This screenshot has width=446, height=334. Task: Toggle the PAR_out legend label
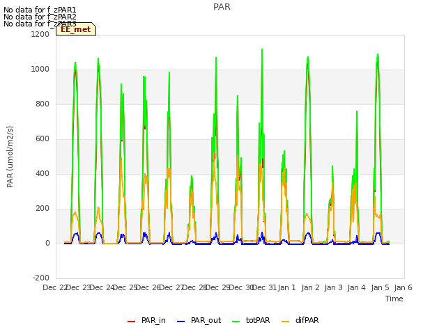pyautogui.click(x=206, y=320)
